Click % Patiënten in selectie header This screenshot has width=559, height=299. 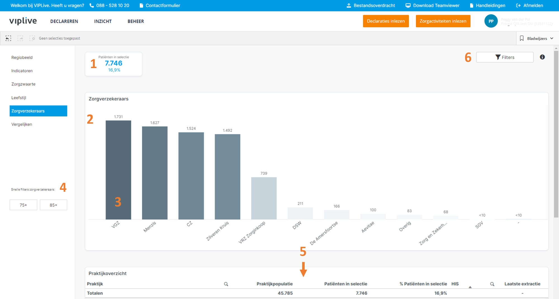coord(423,284)
